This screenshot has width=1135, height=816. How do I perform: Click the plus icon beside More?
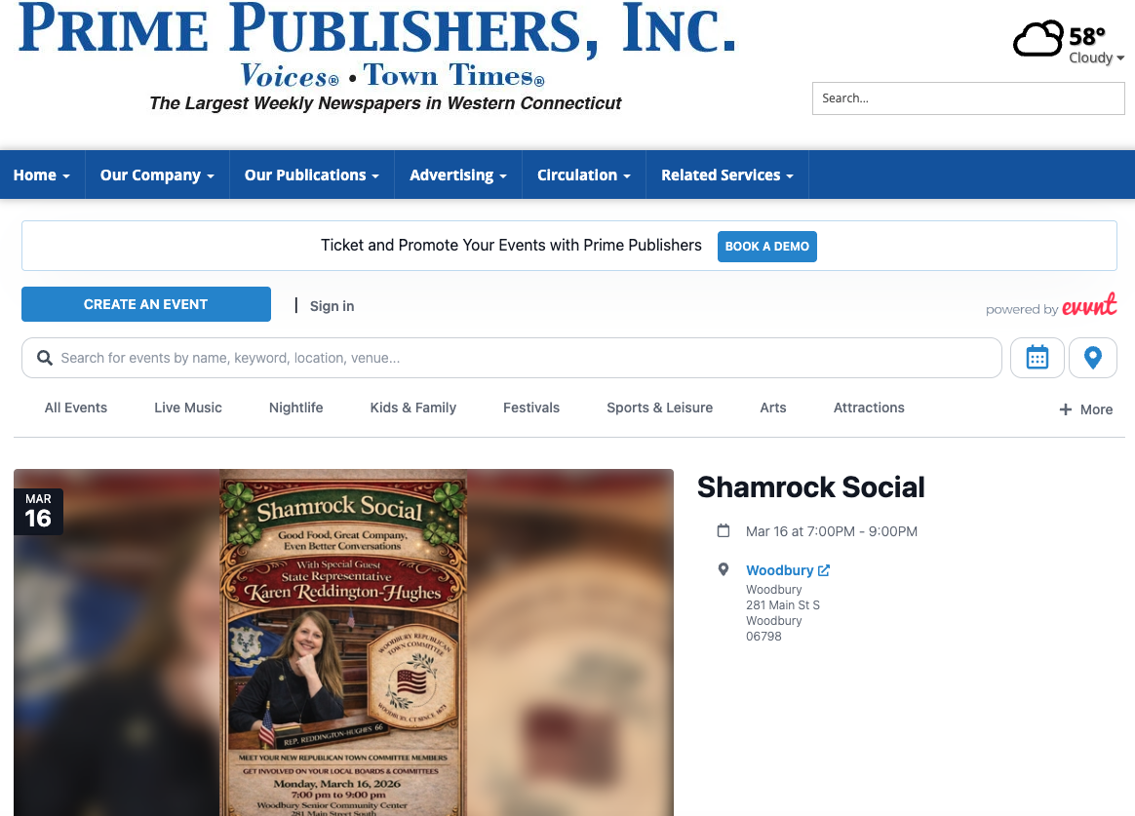tap(1066, 409)
